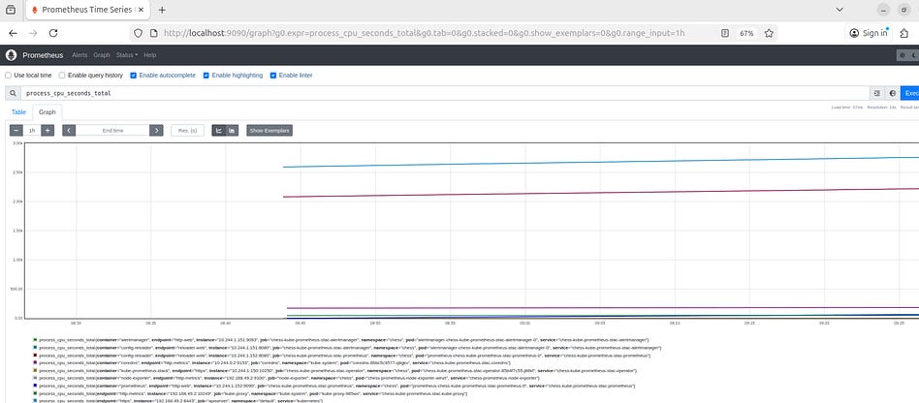
Task: Click the End time input field
Action: click(112, 131)
